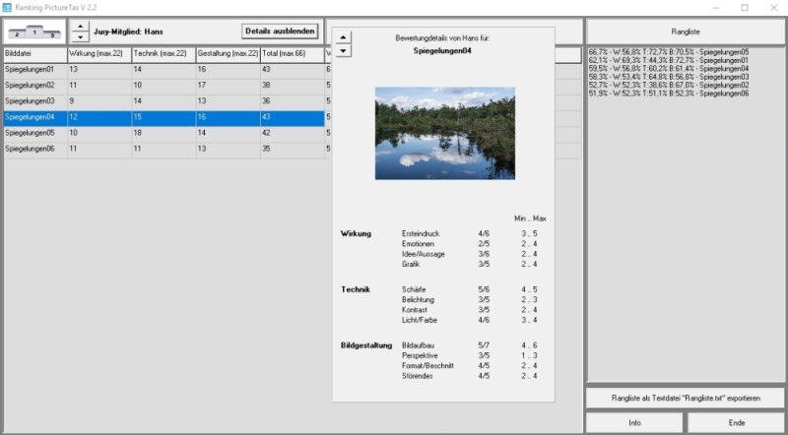Click the Spiegelungen04 preview photo
This screenshot has height=435, width=788.
click(x=444, y=133)
